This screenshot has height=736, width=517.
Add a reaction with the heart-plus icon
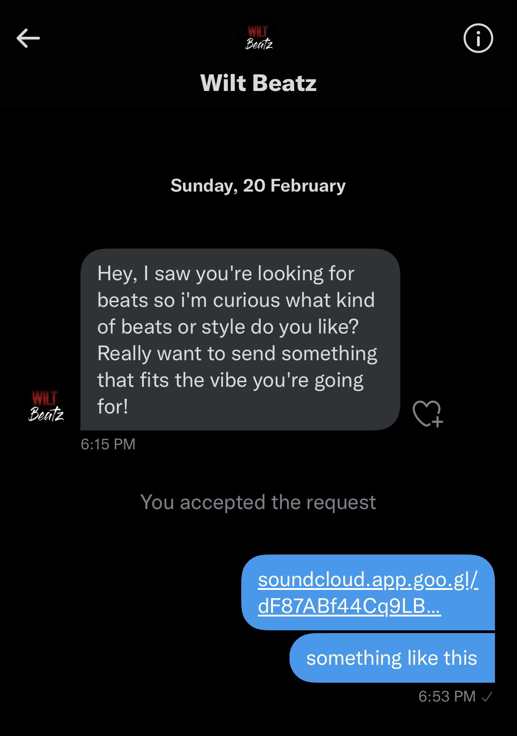tap(427, 413)
